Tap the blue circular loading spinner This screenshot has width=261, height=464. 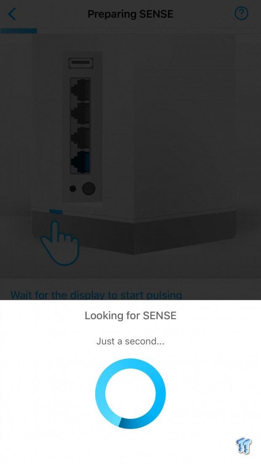coord(130,394)
